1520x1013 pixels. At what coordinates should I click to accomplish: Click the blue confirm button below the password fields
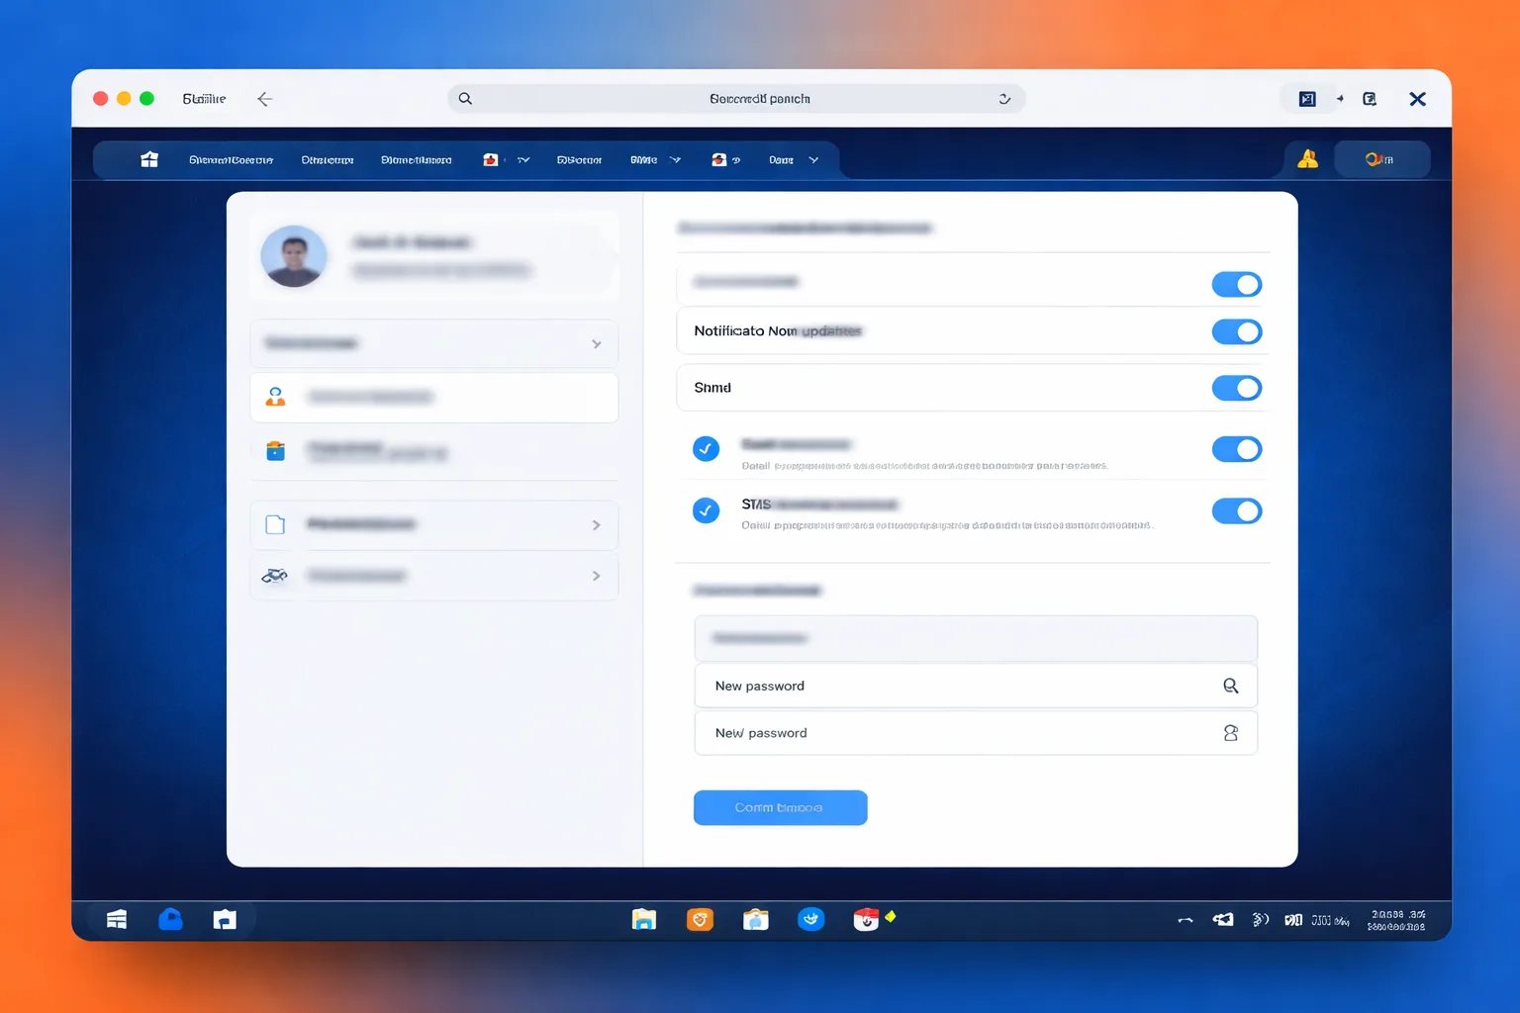coord(780,807)
